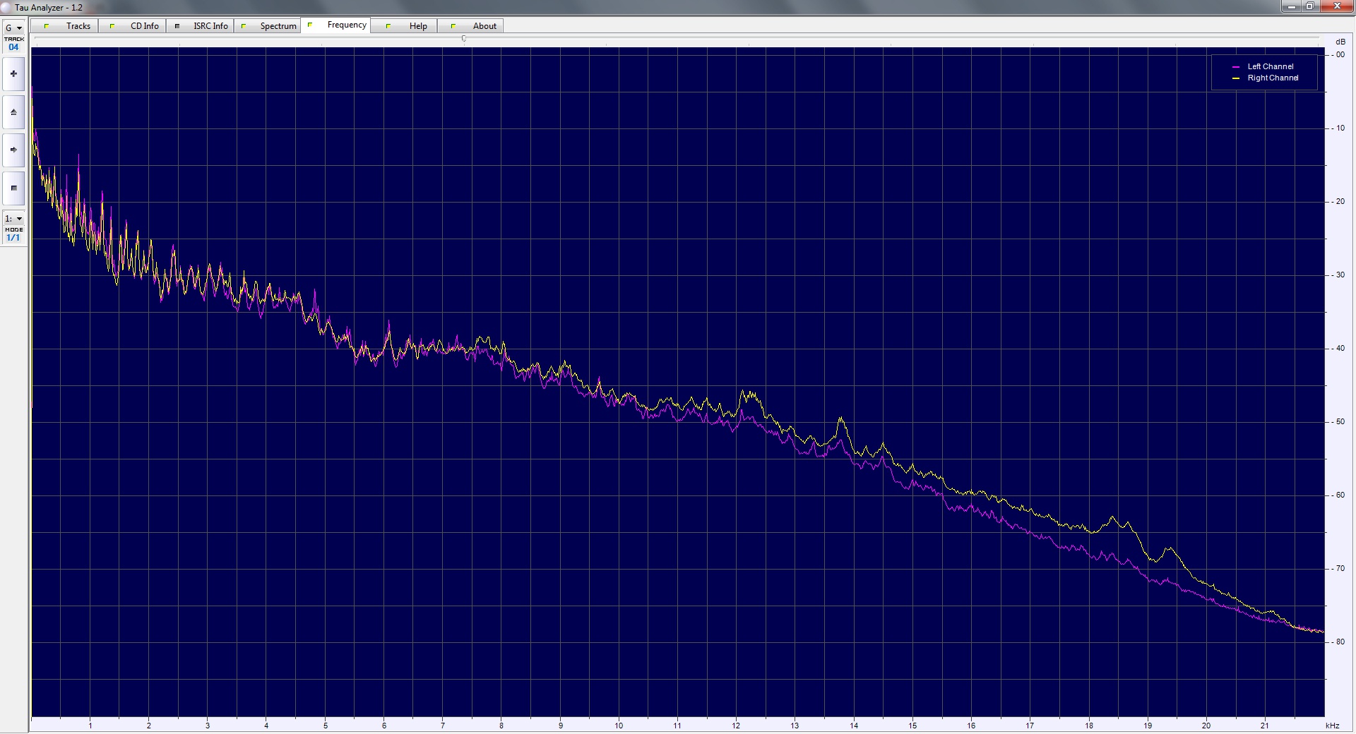Click the slider thumb above the graph

464,39
